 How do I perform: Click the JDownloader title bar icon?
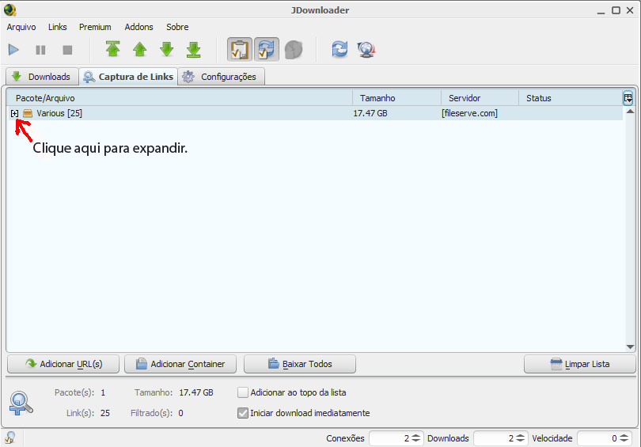[x=9, y=9]
